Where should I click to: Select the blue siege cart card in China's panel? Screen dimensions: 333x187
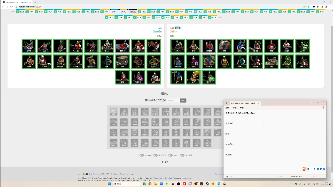(209, 62)
